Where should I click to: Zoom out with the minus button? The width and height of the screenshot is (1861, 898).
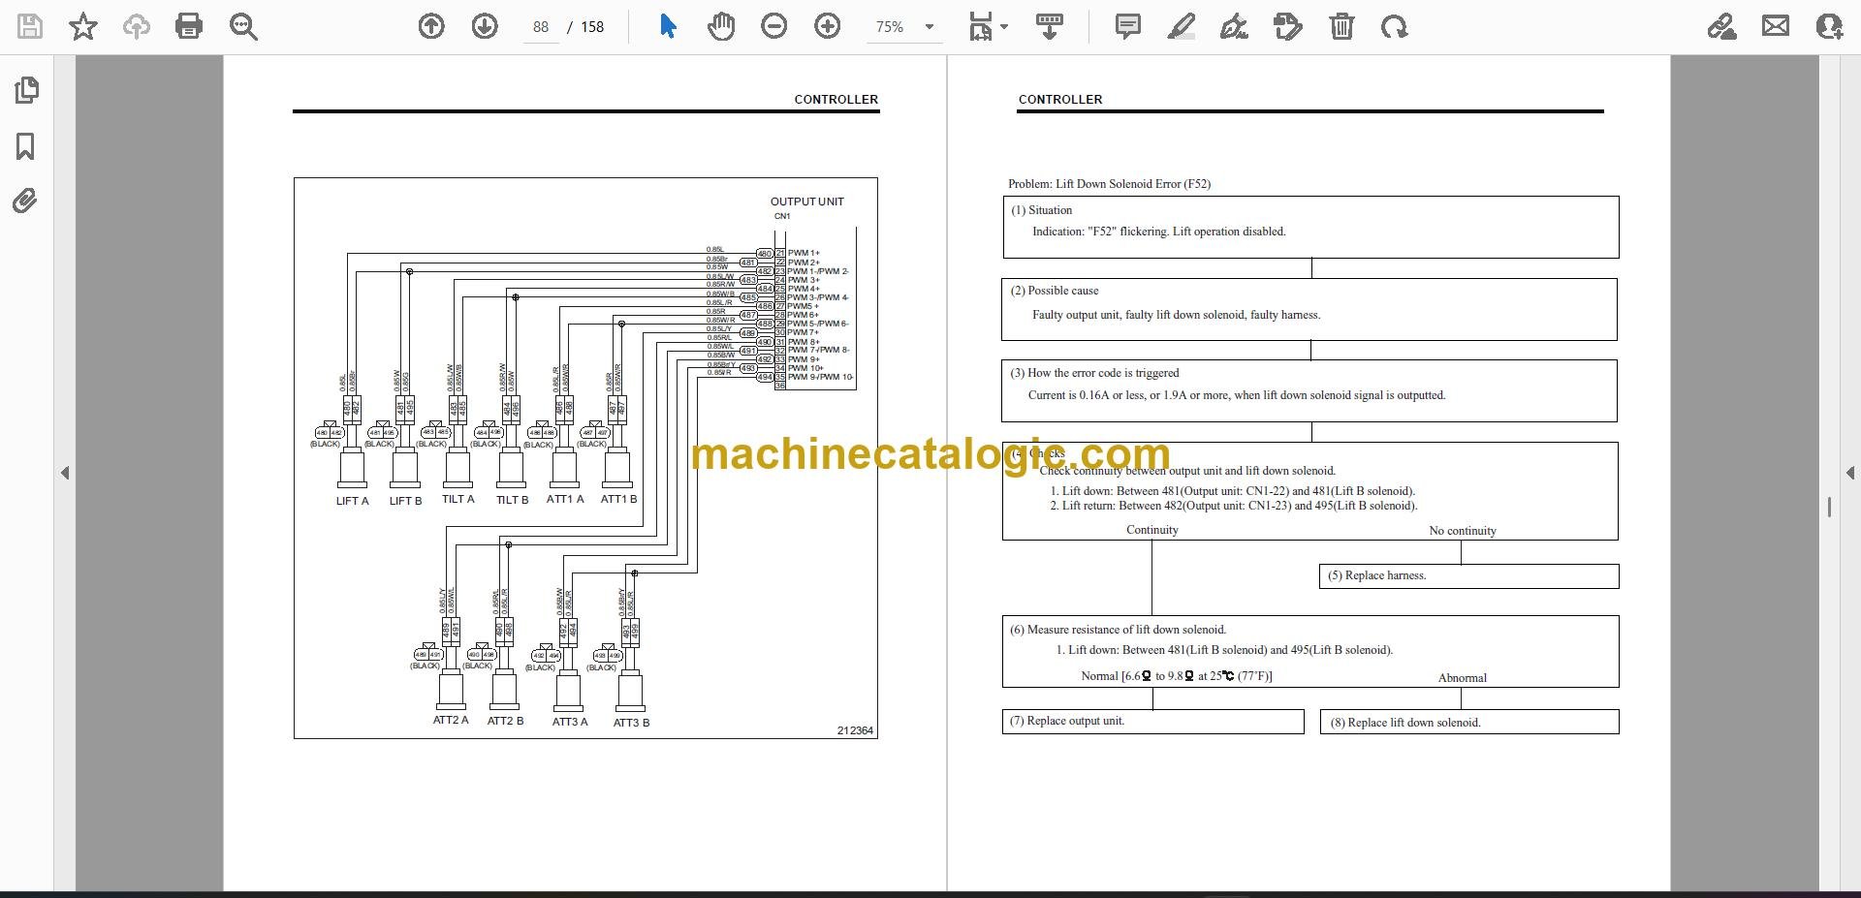click(x=773, y=26)
